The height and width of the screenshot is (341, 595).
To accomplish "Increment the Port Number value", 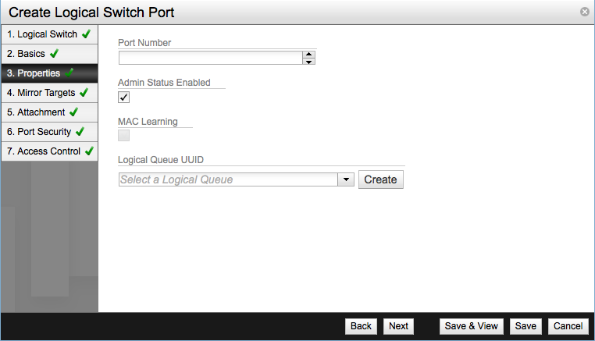I will pyautogui.click(x=309, y=55).
